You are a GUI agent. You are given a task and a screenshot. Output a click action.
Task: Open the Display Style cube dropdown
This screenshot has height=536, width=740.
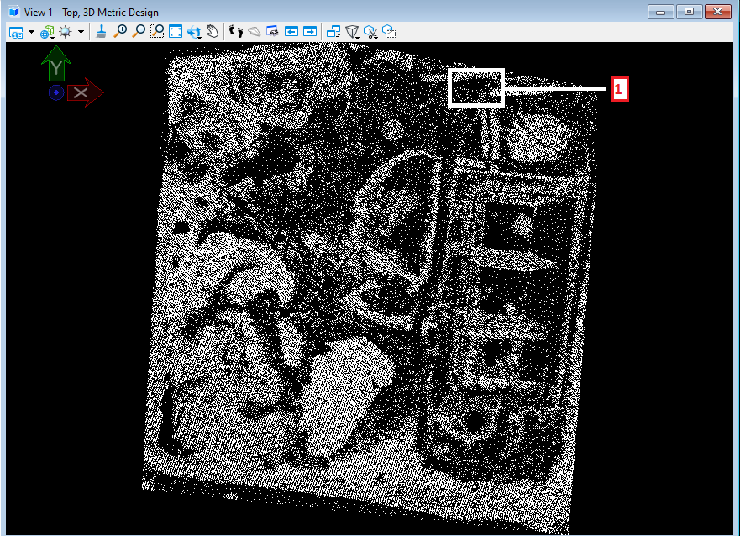coord(47,32)
